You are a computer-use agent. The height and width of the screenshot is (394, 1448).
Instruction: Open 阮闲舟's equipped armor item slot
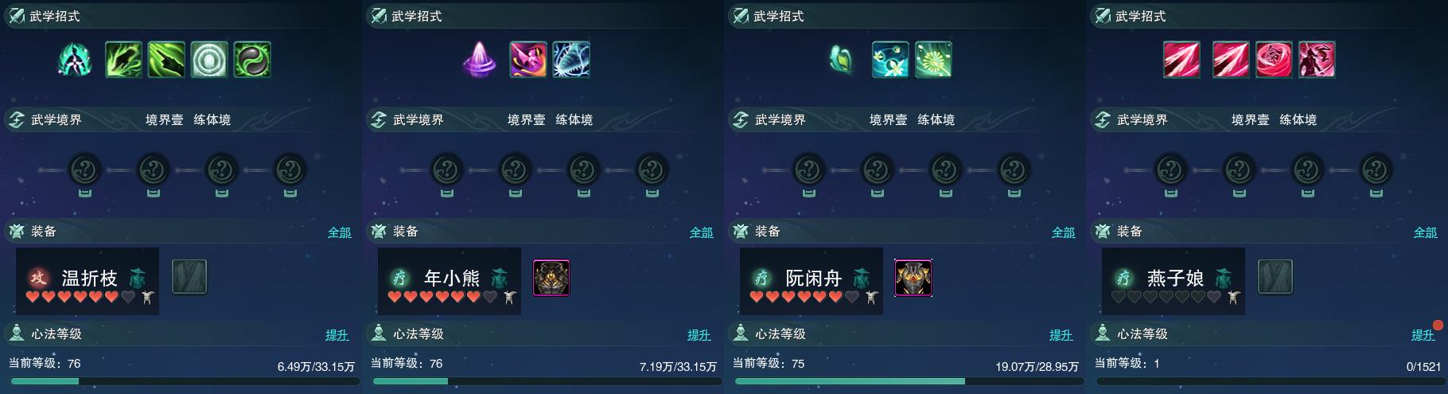point(913,278)
